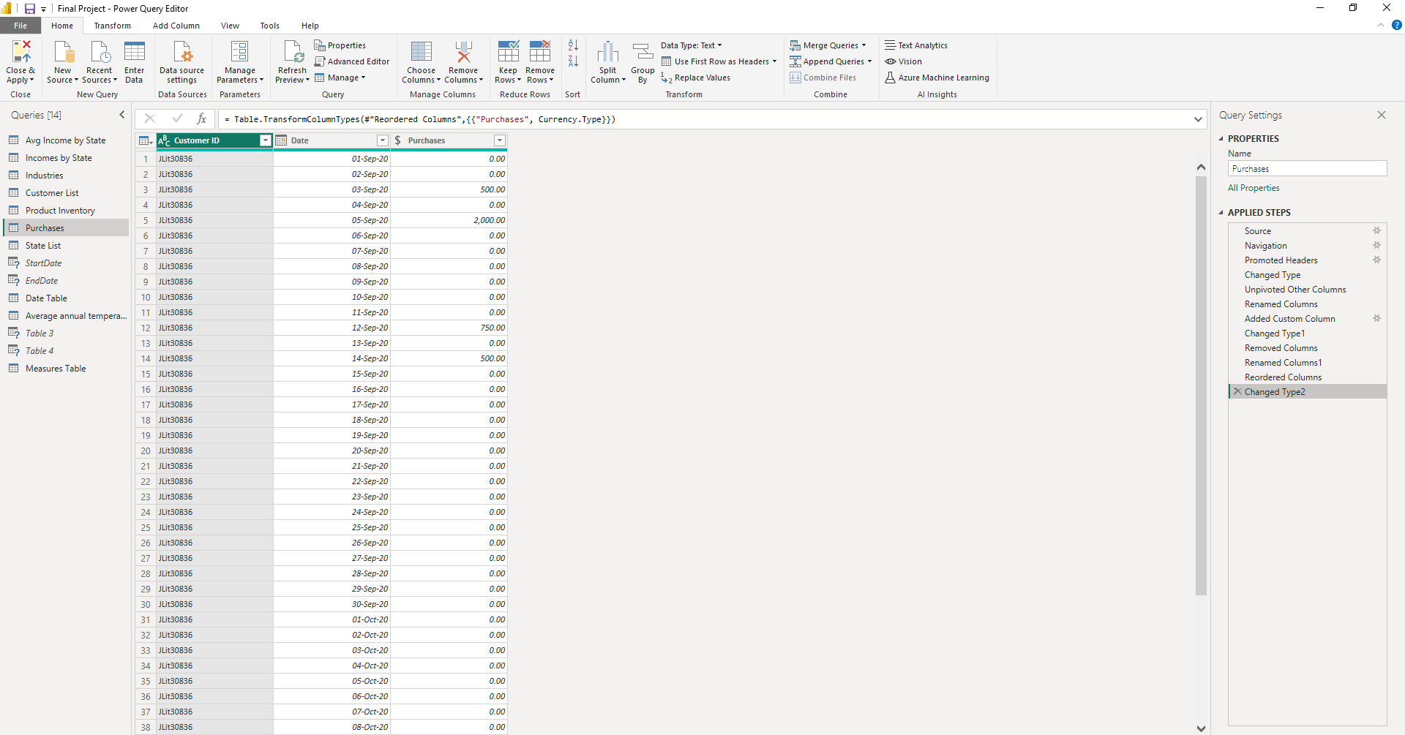1405x735 pixels.
Task: Click the vertical scrollbar down arrow
Action: [1201, 728]
